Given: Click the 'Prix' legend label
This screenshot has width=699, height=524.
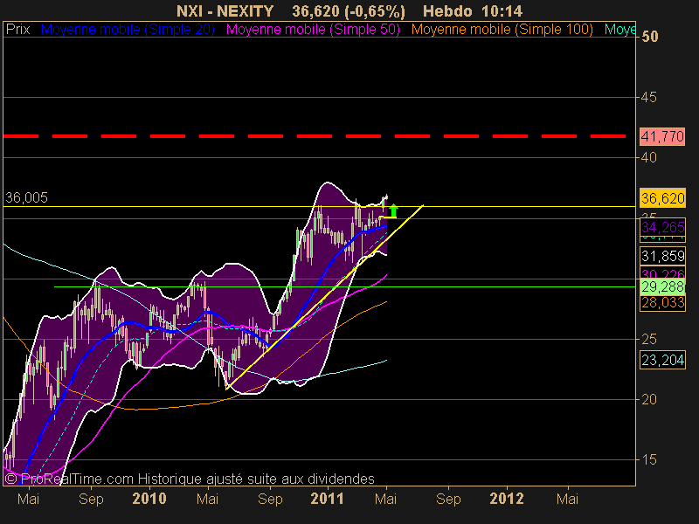Looking at the screenshot, I should 17,30.
